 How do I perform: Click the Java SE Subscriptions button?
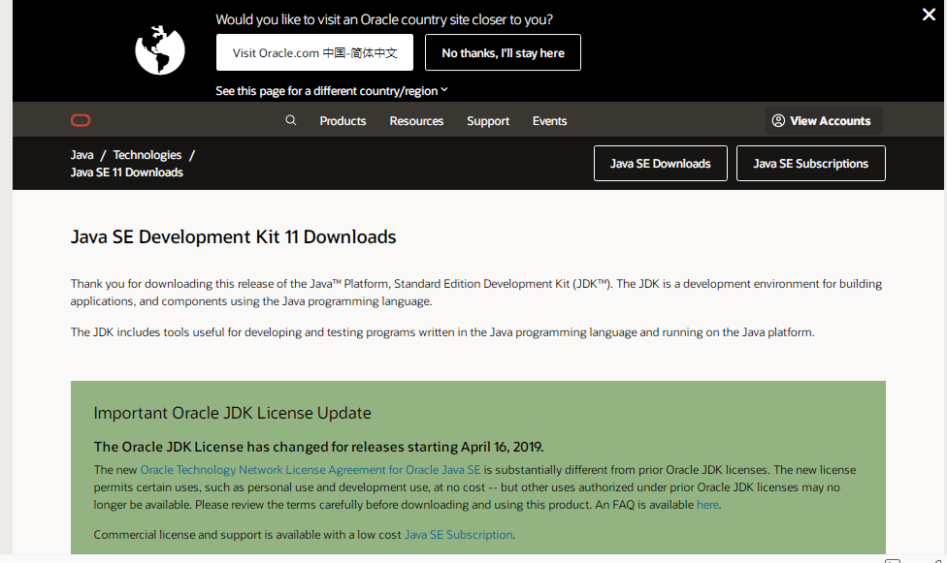click(810, 163)
